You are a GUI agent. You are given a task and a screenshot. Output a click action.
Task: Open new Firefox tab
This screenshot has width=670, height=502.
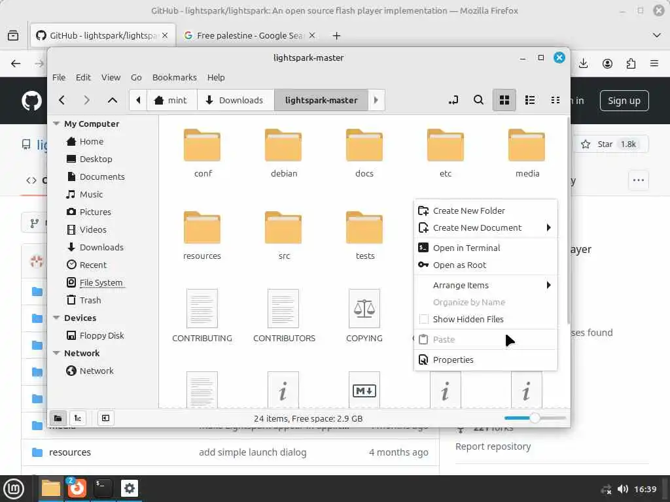(337, 35)
